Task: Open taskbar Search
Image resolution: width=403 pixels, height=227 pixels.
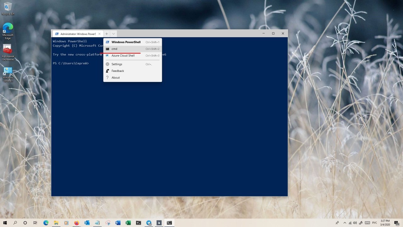Action: tap(15, 223)
